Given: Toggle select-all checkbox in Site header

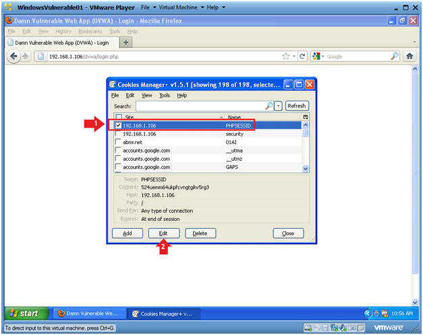Looking at the screenshot, I should tap(119, 117).
